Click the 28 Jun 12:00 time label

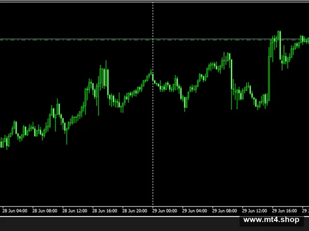tap(75, 211)
